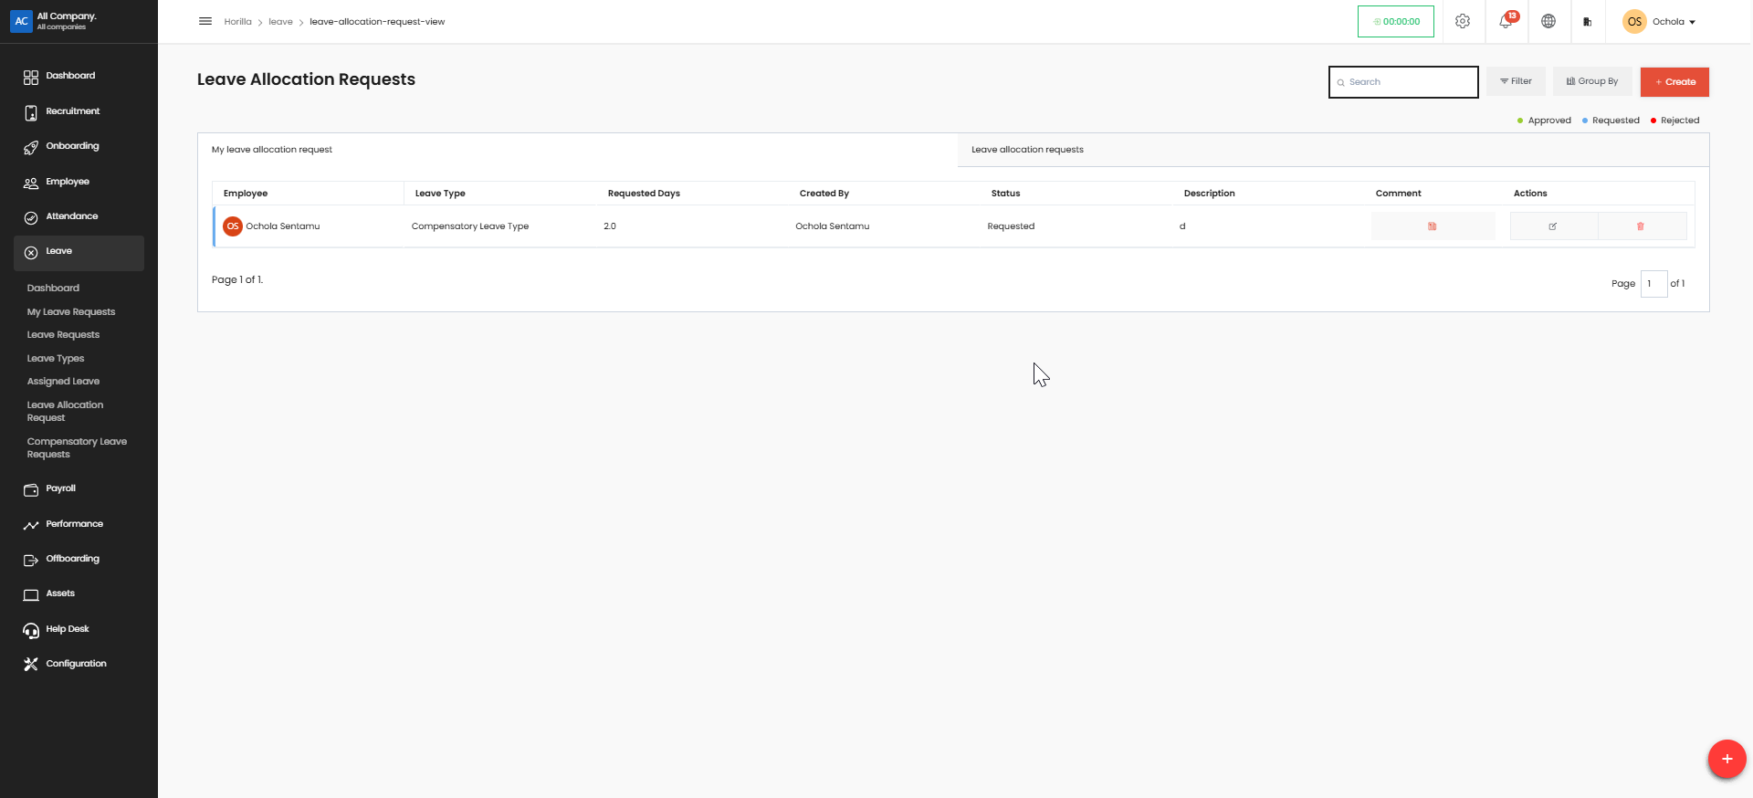This screenshot has width=1753, height=798.
Task: Open the Help Desk headset icon
Action: [31, 630]
